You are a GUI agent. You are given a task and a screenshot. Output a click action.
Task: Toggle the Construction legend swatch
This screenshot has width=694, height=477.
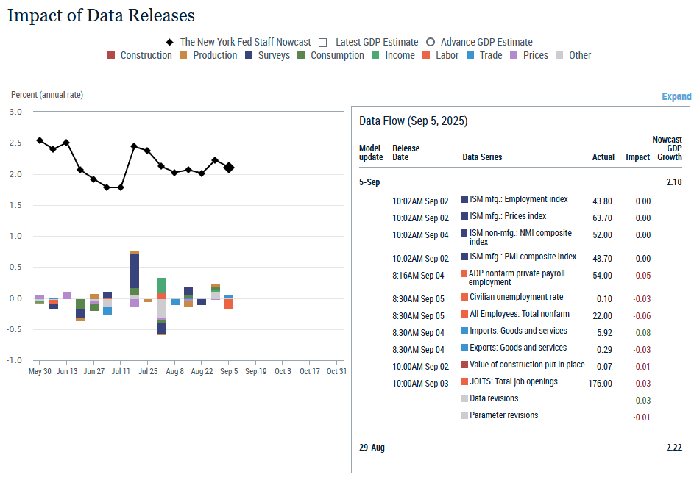111,56
